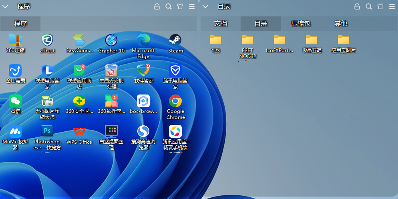Image resolution: width=398 pixels, height=199 pixels.
Task: Open the 360安全卫士 icon
Action: click(79, 101)
